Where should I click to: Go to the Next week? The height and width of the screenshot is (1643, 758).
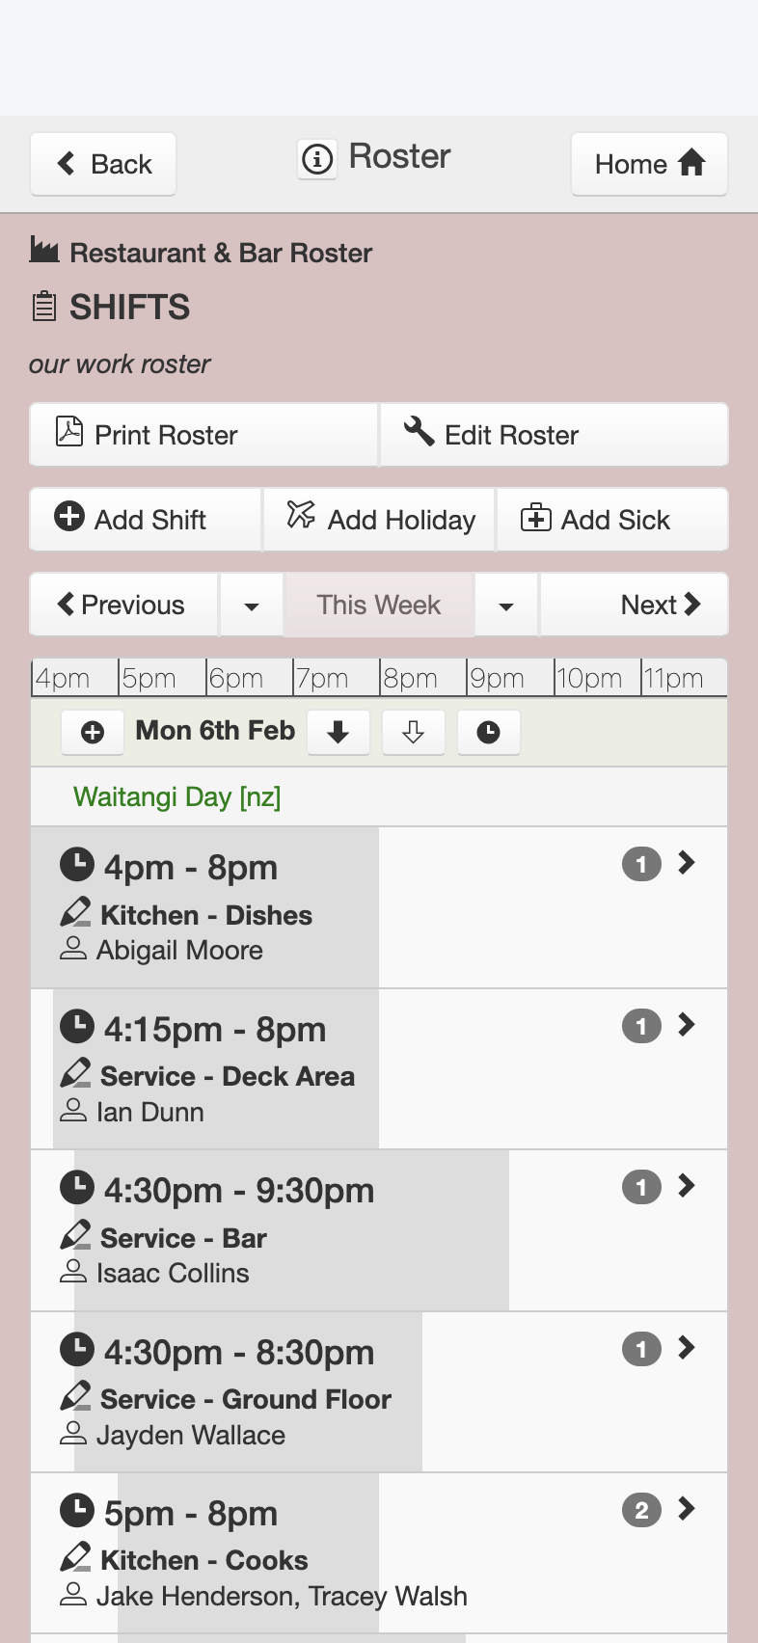634,606
